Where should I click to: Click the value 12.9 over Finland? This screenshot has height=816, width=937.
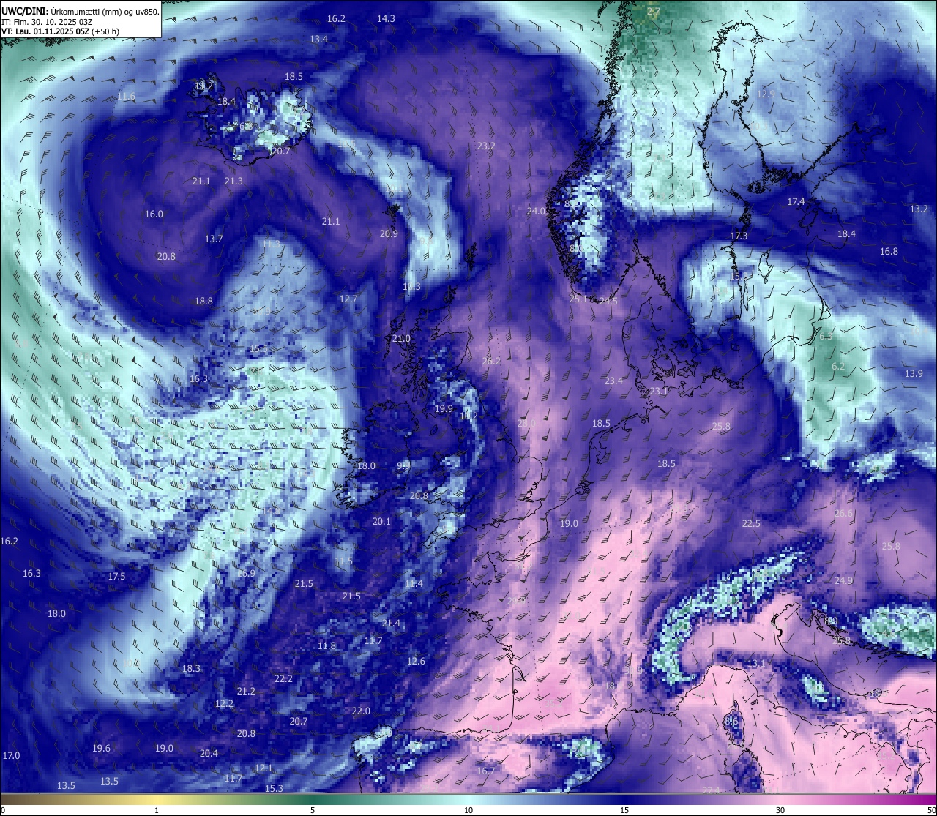766,94
